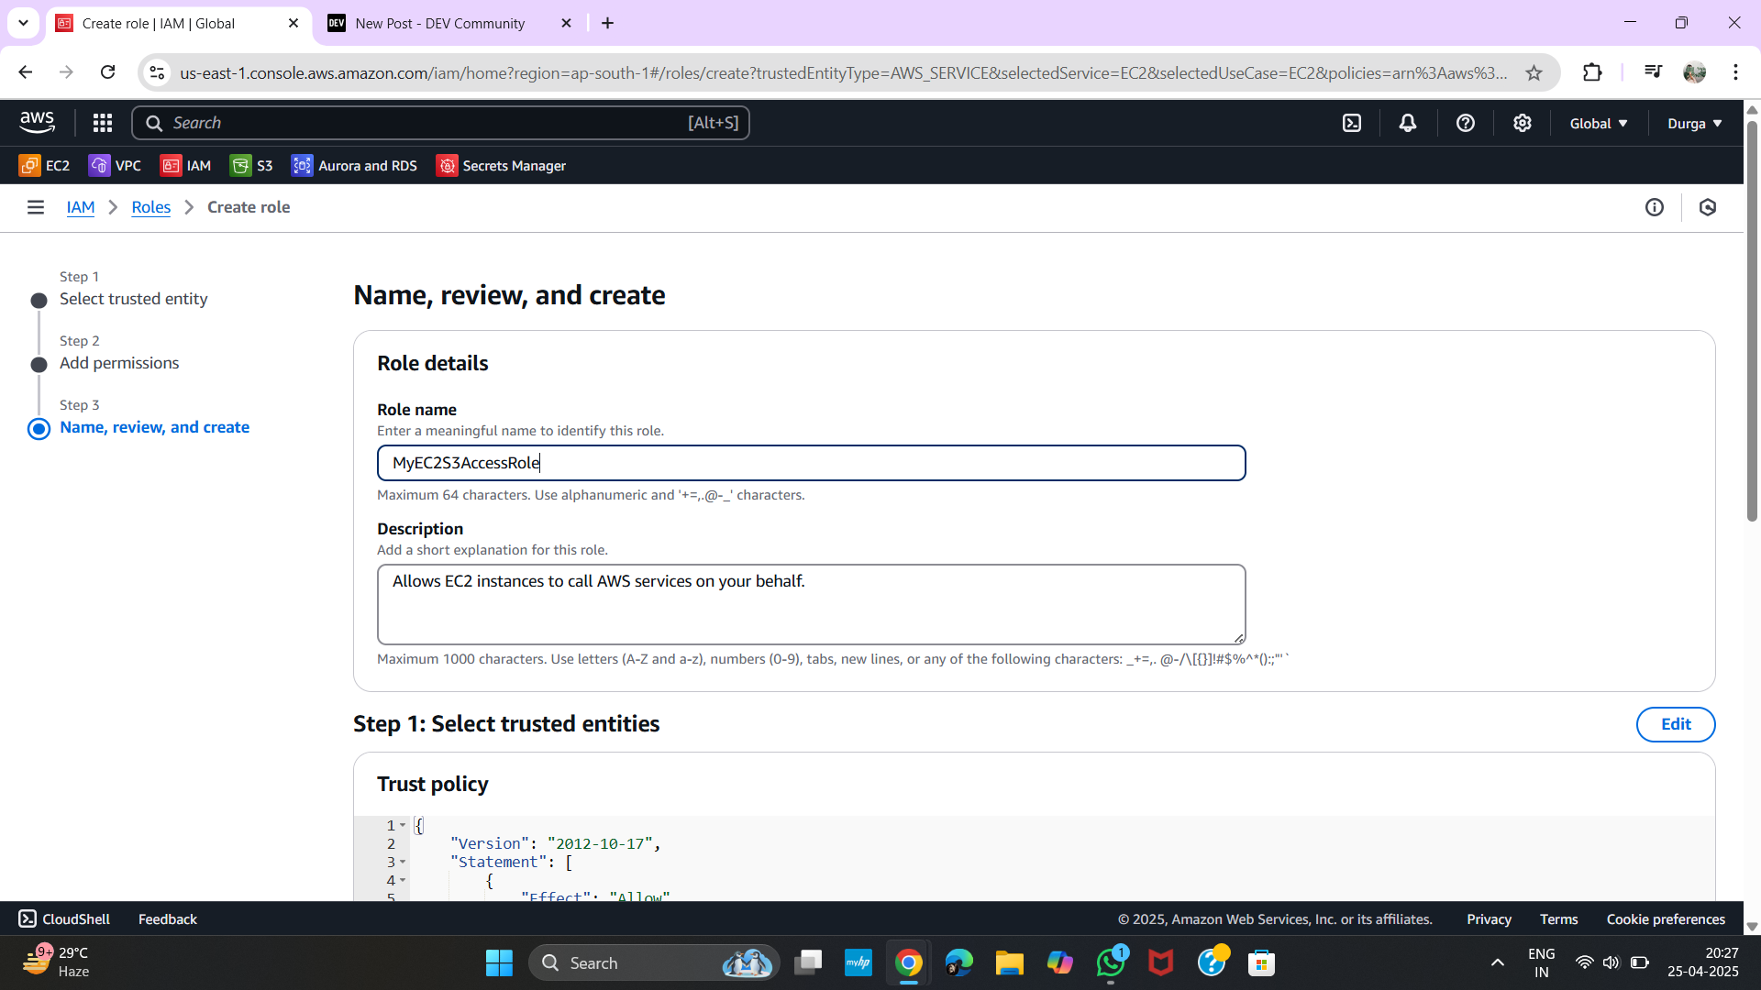Click the page vertical scrollbar thumb
1761x990 pixels.
1752,321
